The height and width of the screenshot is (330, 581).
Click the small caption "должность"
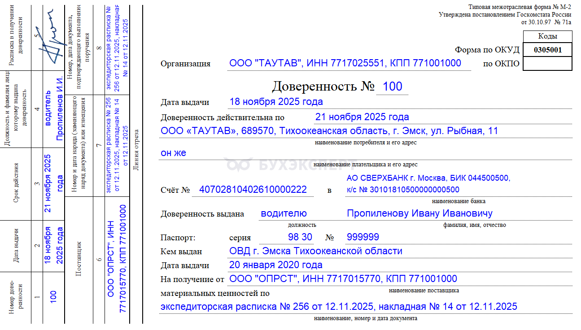click(302, 225)
